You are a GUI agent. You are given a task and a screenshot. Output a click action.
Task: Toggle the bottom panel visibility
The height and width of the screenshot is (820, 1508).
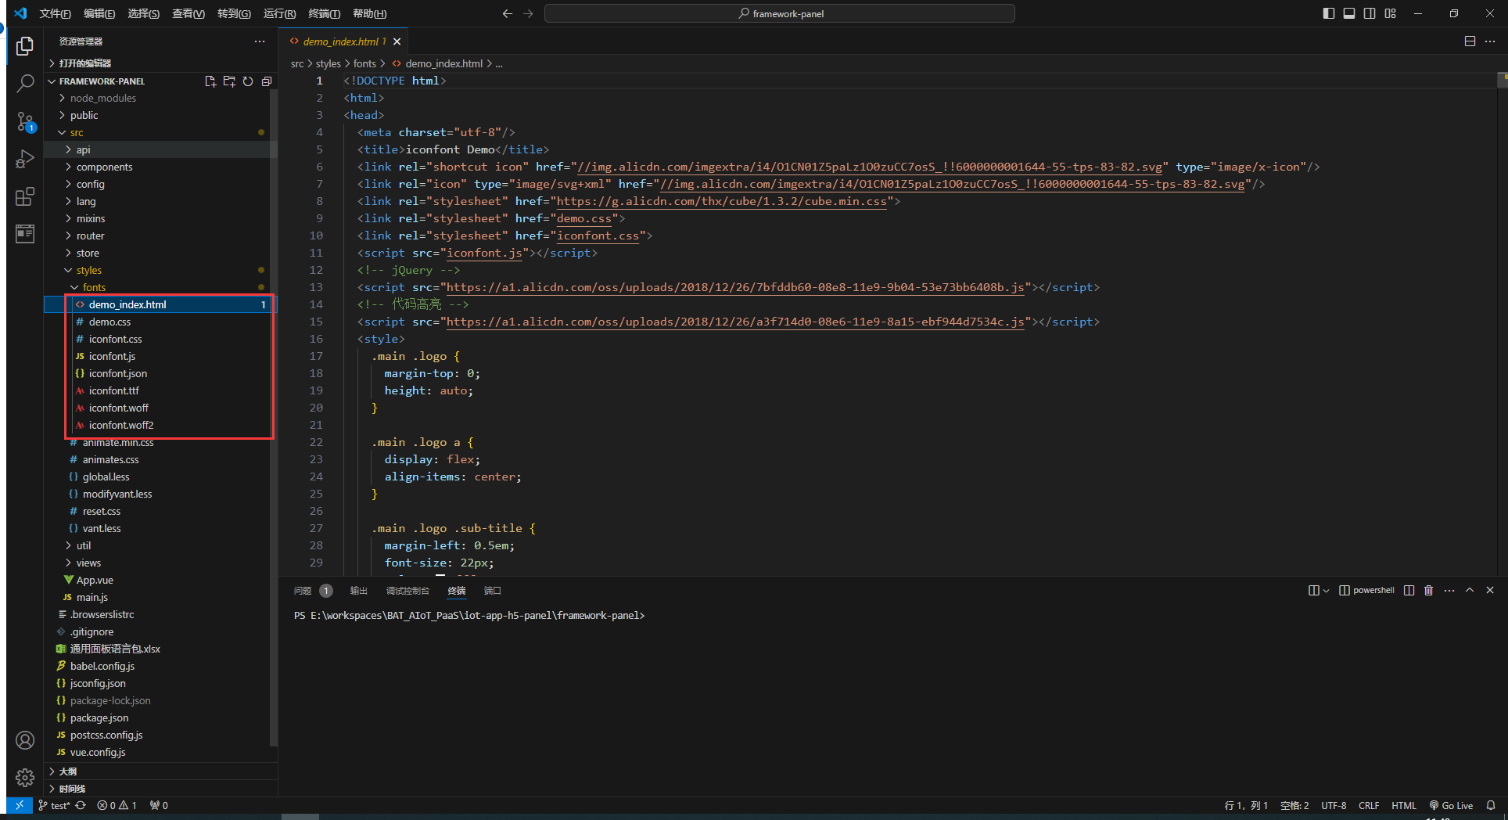[x=1349, y=13]
